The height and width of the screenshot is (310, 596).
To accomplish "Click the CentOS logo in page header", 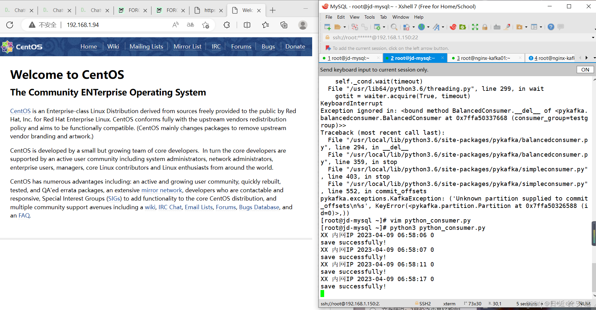I will (x=22, y=47).
